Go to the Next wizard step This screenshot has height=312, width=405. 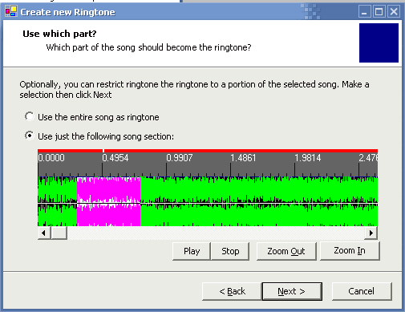(292, 291)
